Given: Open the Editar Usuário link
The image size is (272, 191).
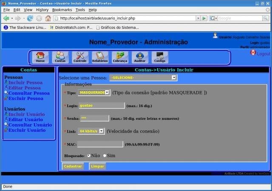Looking at the screenshot, I should pos(26,119).
